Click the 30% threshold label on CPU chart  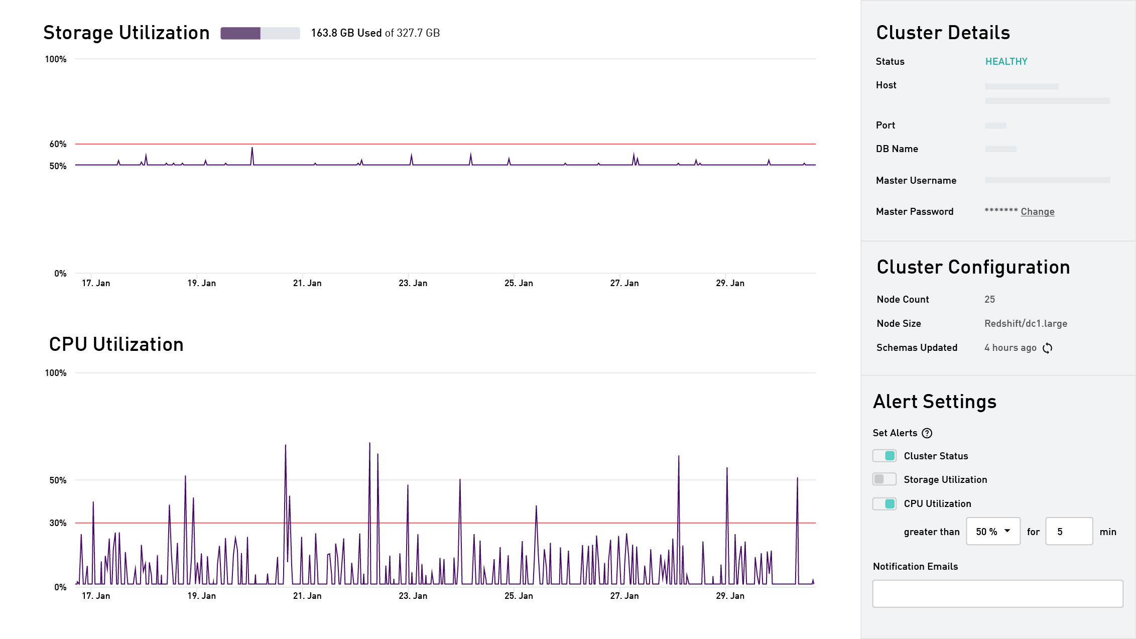pyautogui.click(x=58, y=523)
